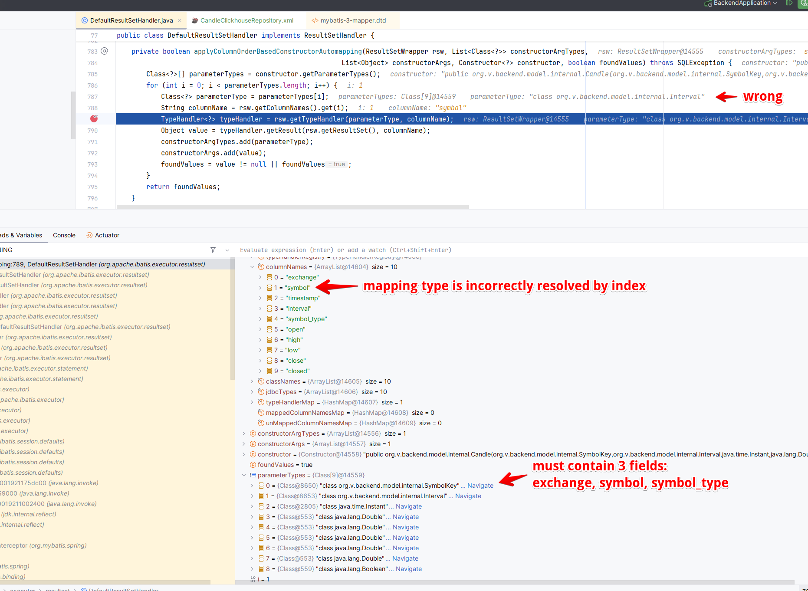Screen dimensions: 808x591
Task: Click the field icon beside unMappedColumnNamesMap
Action: coord(261,423)
